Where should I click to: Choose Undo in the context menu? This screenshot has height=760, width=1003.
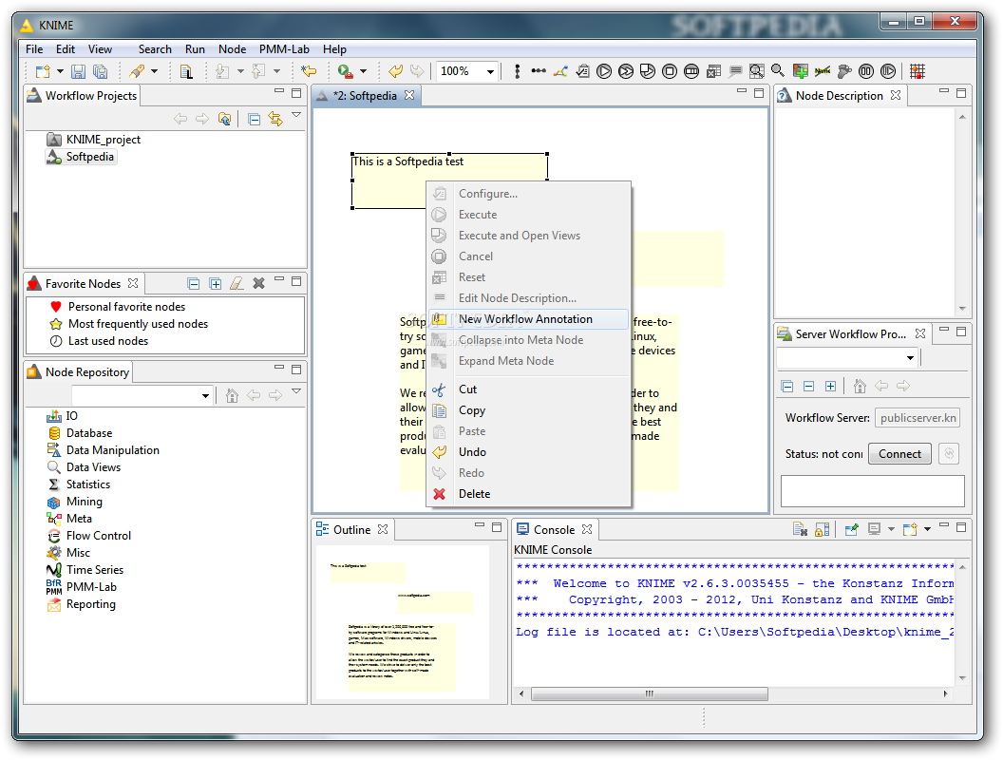[x=528, y=452]
